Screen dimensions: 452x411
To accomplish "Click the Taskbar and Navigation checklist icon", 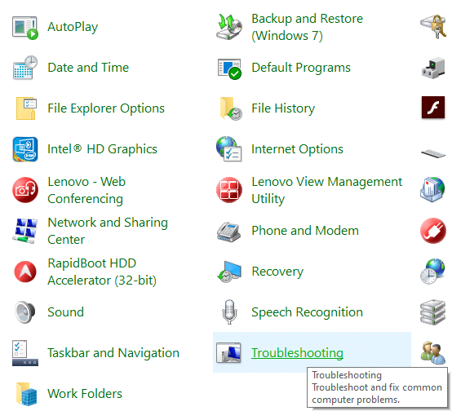I will click(x=25, y=353).
